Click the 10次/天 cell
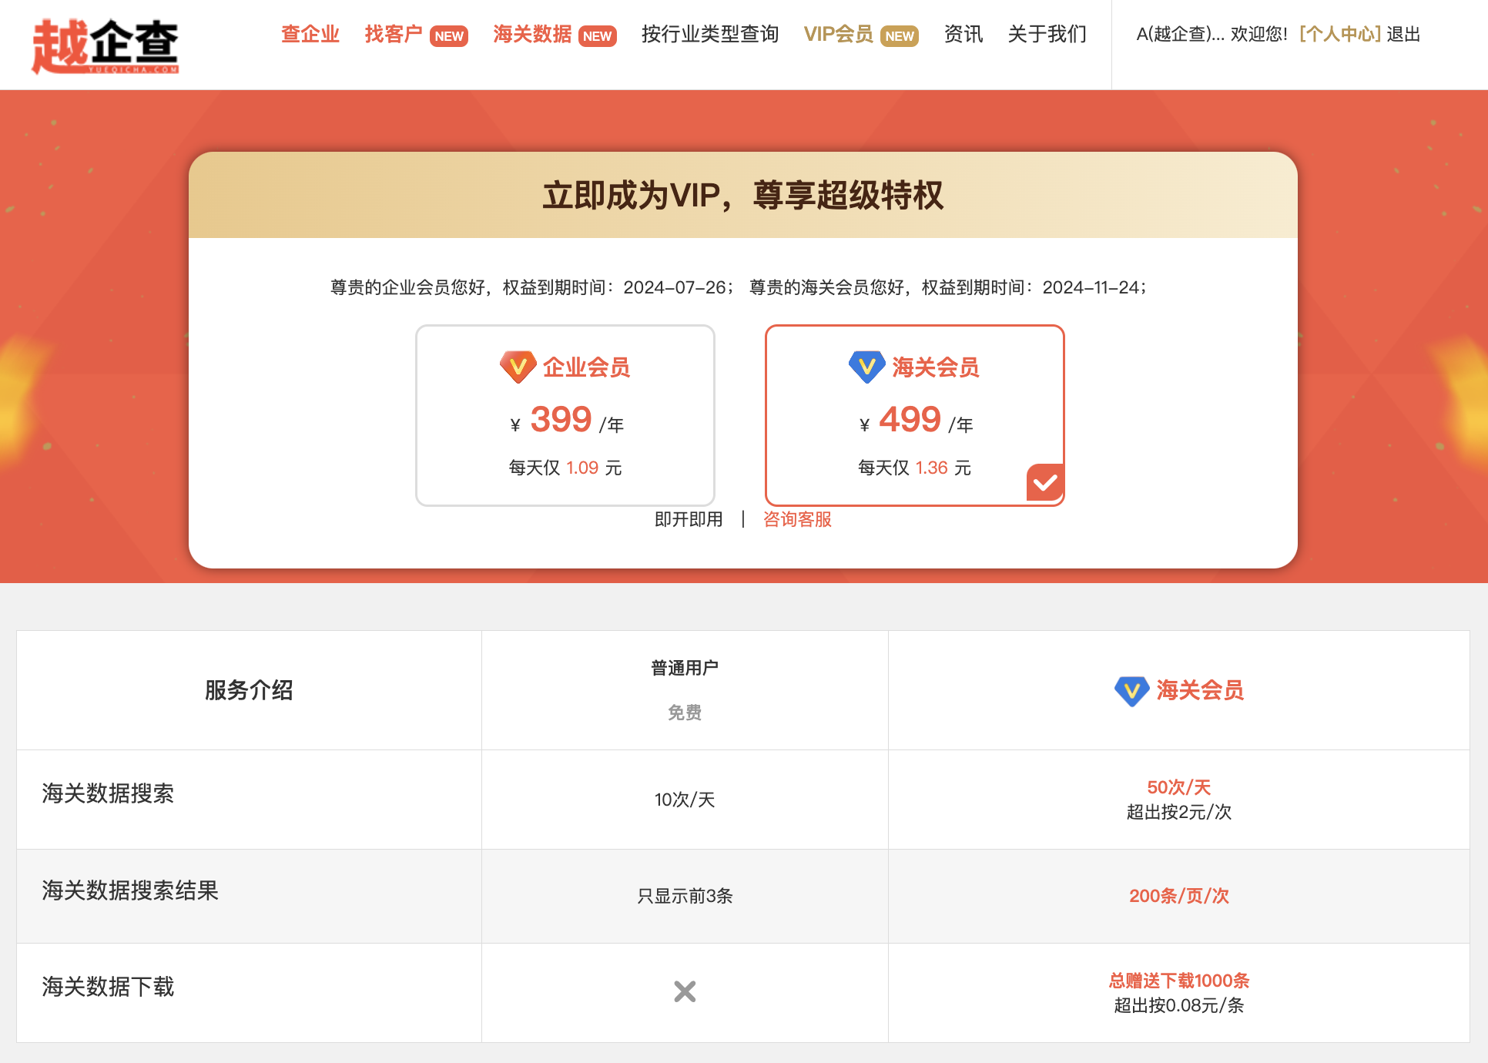The width and height of the screenshot is (1488, 1063). coord(685,800)
